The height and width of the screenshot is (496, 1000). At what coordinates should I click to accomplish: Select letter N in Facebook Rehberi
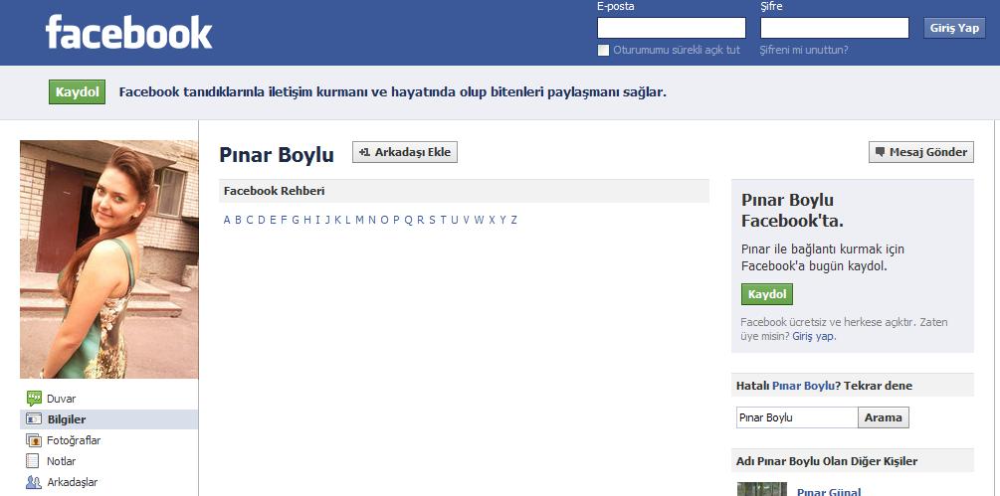[372, 221]
